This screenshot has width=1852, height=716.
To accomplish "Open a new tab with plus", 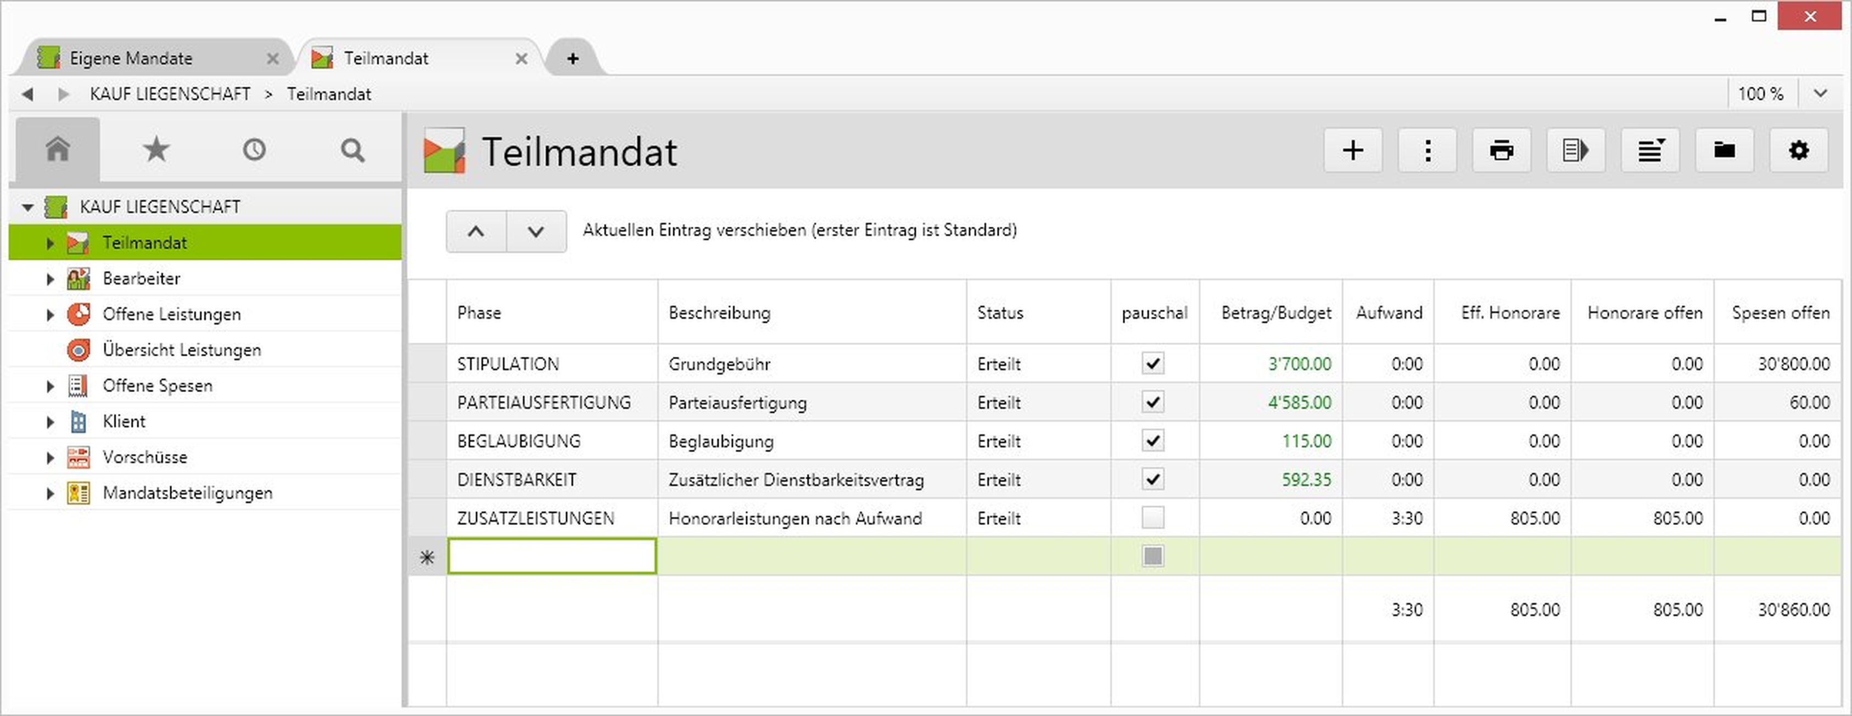I will tap(572, 58).
